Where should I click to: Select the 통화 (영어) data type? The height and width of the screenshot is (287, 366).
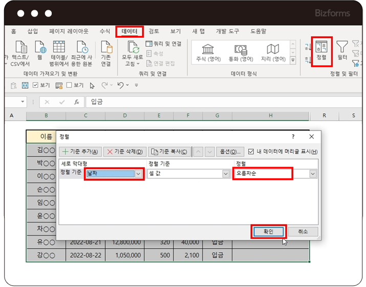(241, 53)
